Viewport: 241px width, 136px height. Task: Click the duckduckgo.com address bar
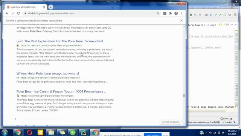click(91, 14)
